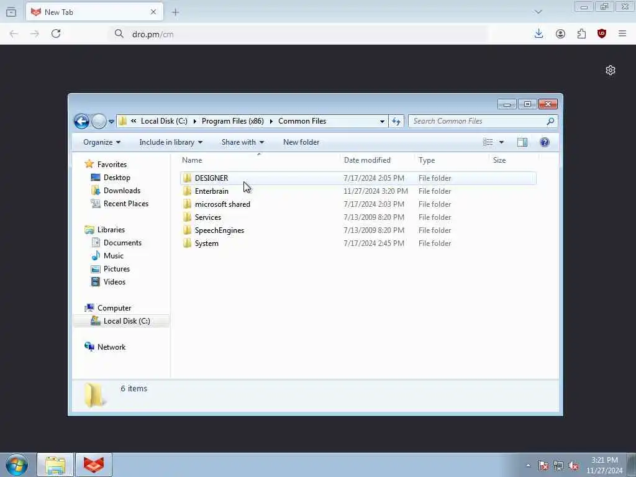Click the Explorer back navigation arrow

click(x=81, y=121)
